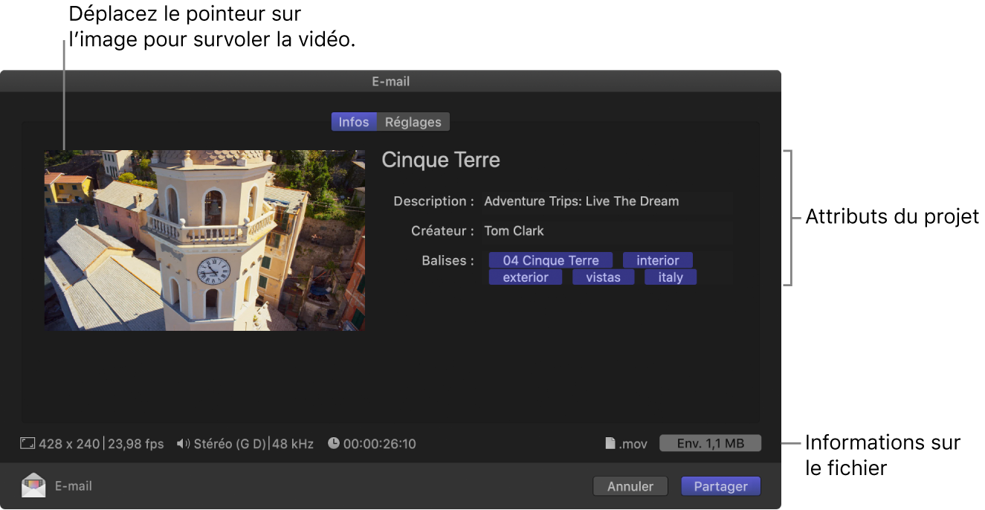Click the Cinque Terre video thumbnail

click(x=204, y=240)
